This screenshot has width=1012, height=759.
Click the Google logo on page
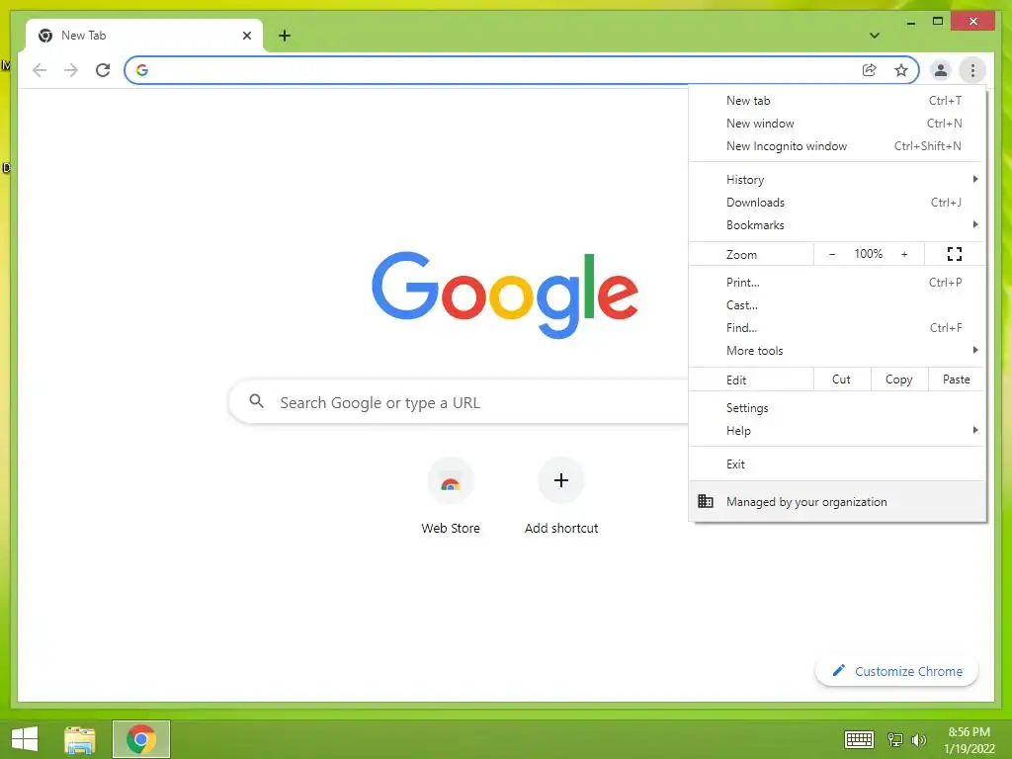(505, 295)
